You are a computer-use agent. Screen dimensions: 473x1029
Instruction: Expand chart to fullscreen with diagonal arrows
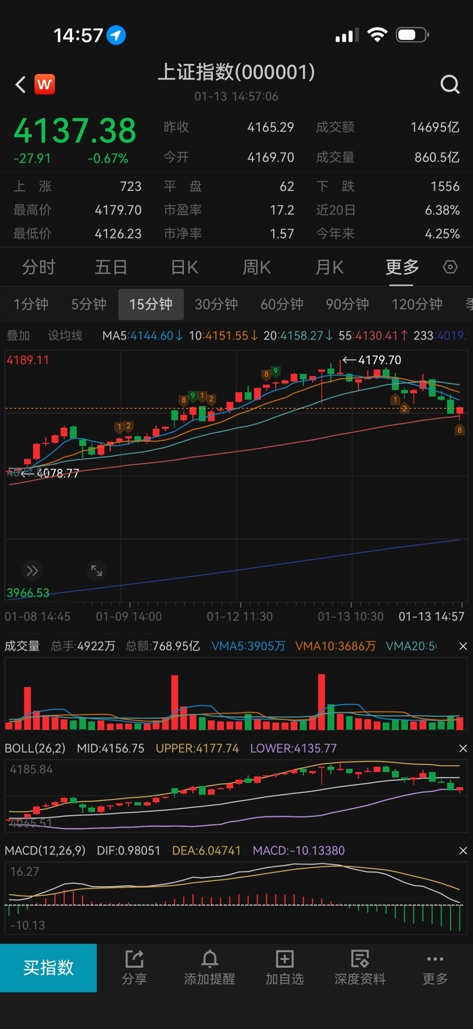(x=97, y=571)
